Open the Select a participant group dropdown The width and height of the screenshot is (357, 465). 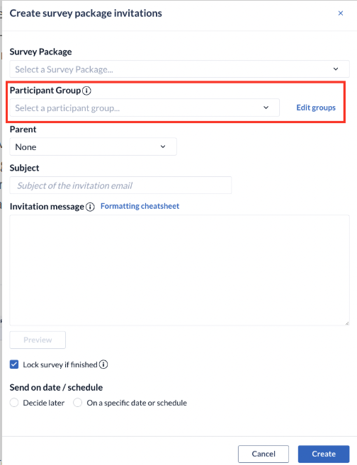coord(144,108)
